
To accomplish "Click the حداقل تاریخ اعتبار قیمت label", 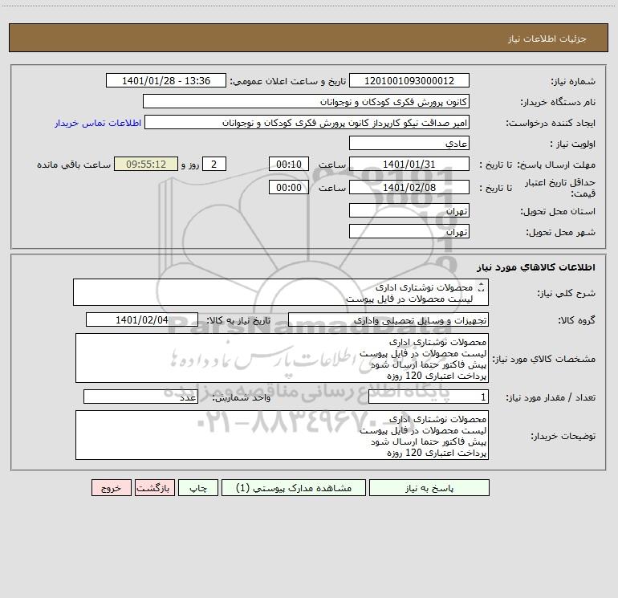I will [x=560, y=188].
